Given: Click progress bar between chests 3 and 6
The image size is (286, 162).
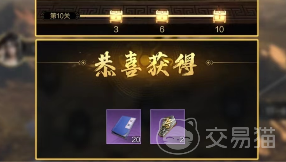Looking at the screenshot, I should pos(139,16).
